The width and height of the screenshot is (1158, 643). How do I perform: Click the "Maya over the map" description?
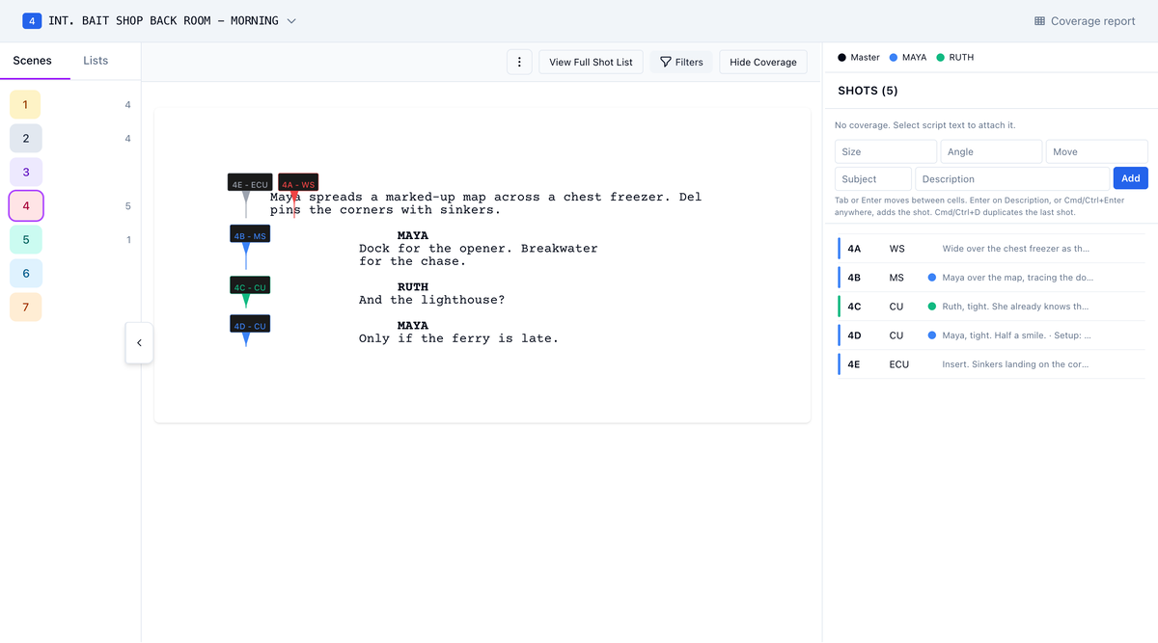coord(1018,278)
